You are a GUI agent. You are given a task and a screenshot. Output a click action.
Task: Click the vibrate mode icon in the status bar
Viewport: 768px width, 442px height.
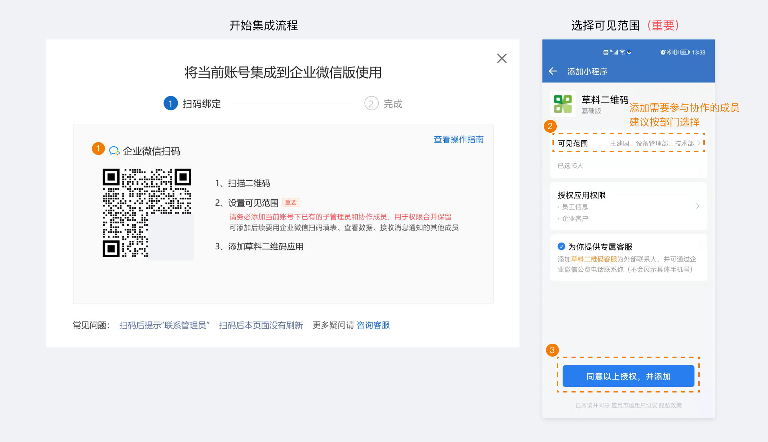point(675,52)
